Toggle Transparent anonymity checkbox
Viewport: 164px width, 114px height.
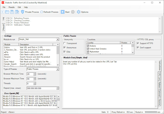click(65, 43)
